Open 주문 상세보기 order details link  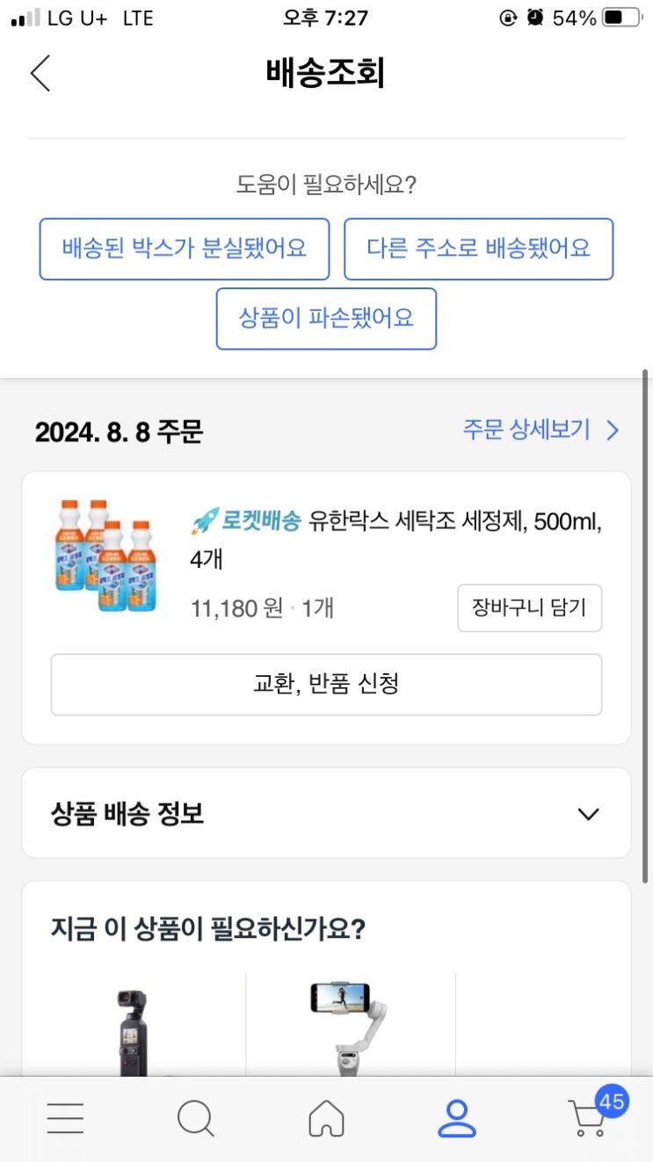pos(541,430)
